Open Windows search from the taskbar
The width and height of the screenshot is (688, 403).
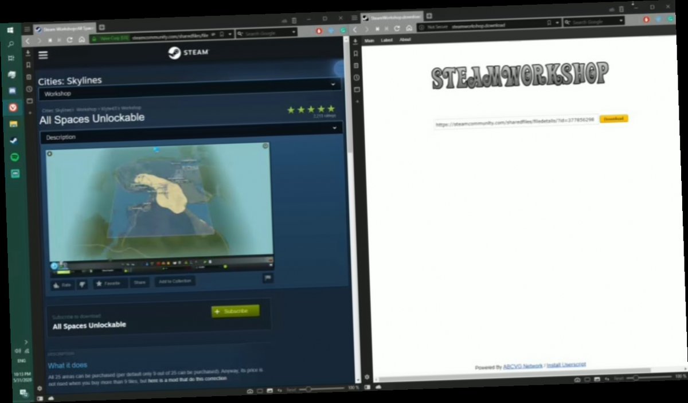coord(10,44)
